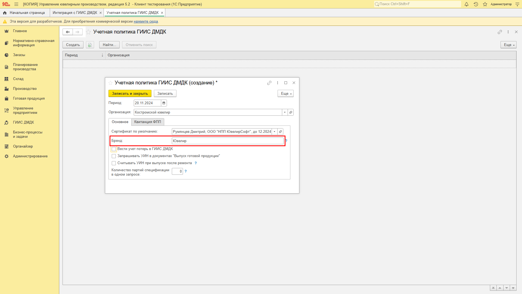The height and width of the screenshot is (294, 522).
Task: Open history clock icon
Action: click(x=476, y=4)
